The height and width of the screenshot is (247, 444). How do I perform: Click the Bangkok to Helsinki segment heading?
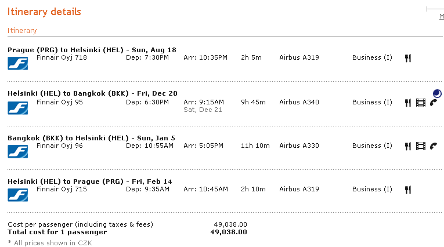pyautogui.click(x=91, y=138)
